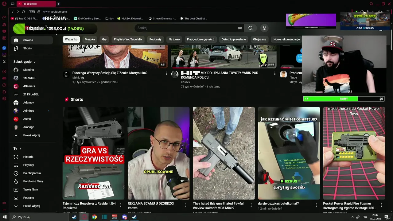Toggle the VPN badge in address bar

(x=32, y=12)
